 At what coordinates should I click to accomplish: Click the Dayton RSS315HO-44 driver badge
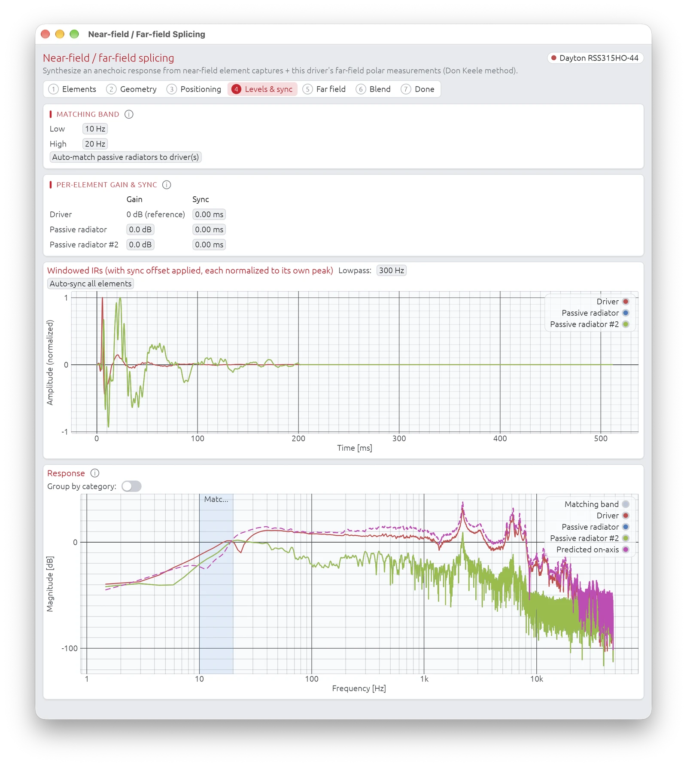coord(595,58)
